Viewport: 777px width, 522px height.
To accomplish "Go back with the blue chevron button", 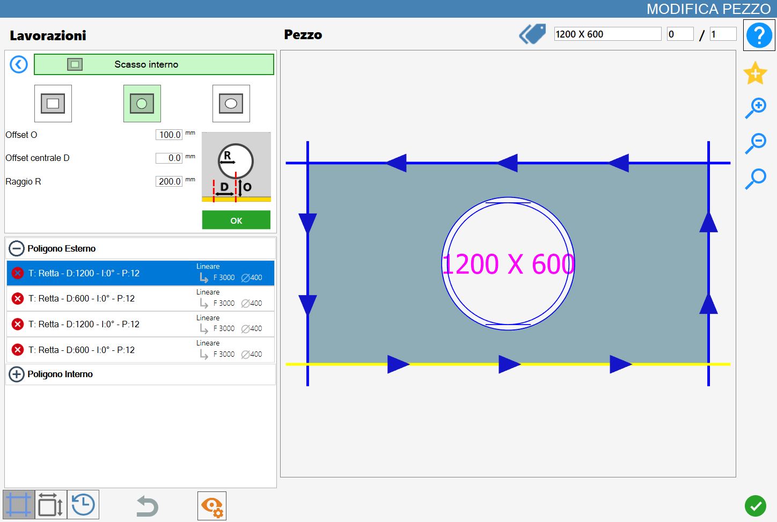I will click(19, 65).
